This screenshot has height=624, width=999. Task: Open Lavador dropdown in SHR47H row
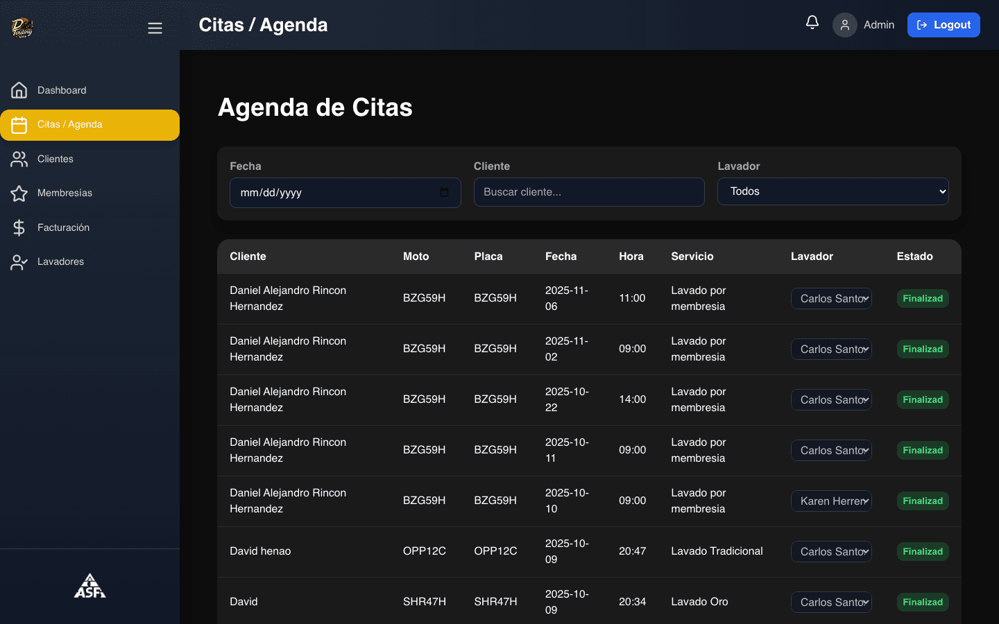tap(831, 603)
